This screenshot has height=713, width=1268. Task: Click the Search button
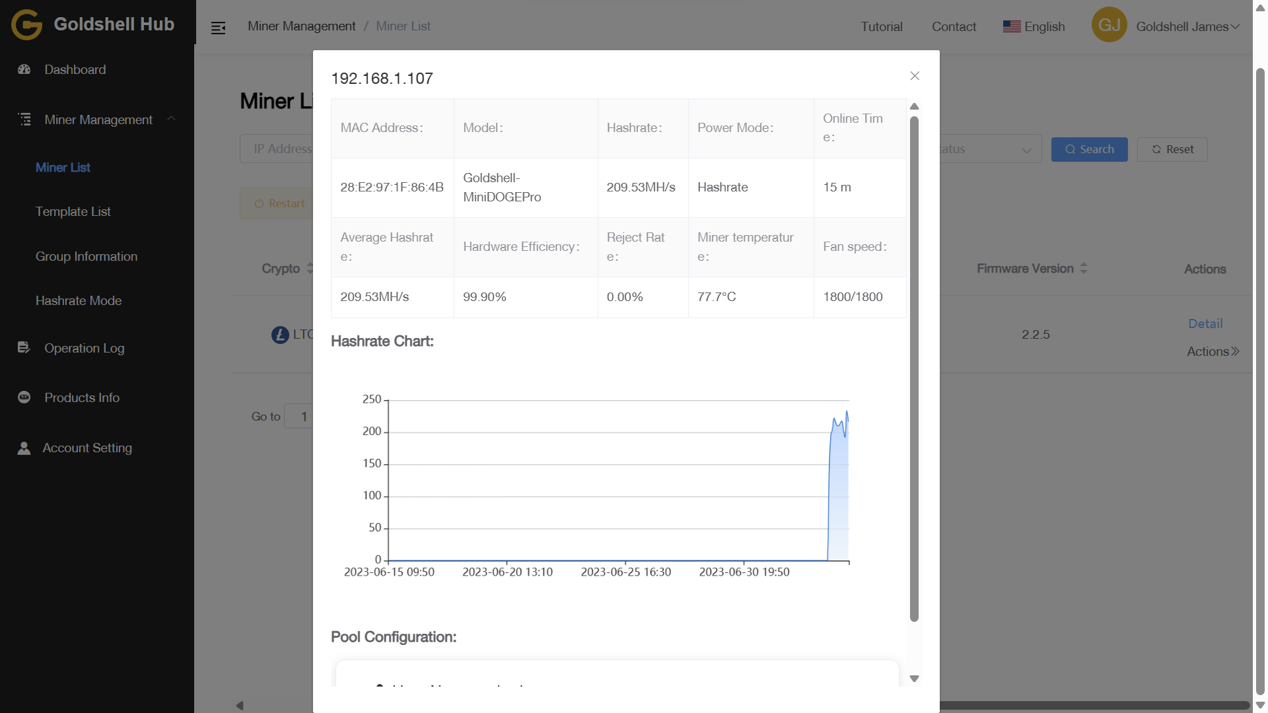pos(1089,149)
